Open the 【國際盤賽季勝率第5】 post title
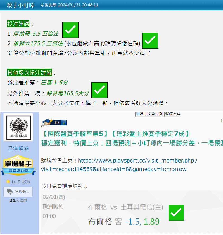 (116, 134)
